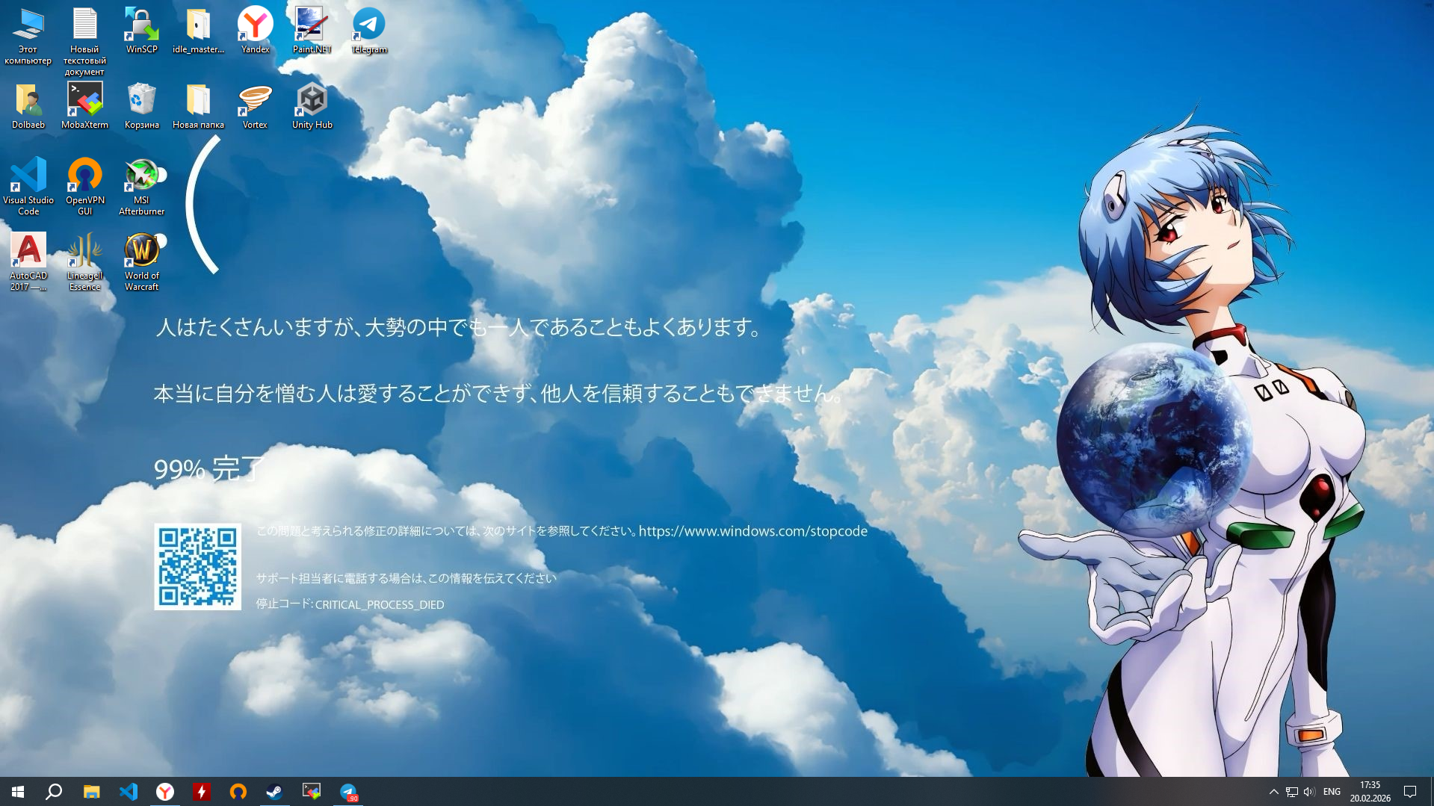
Task: Open the clock and calendar flyout
Action: coord(1370,792)
